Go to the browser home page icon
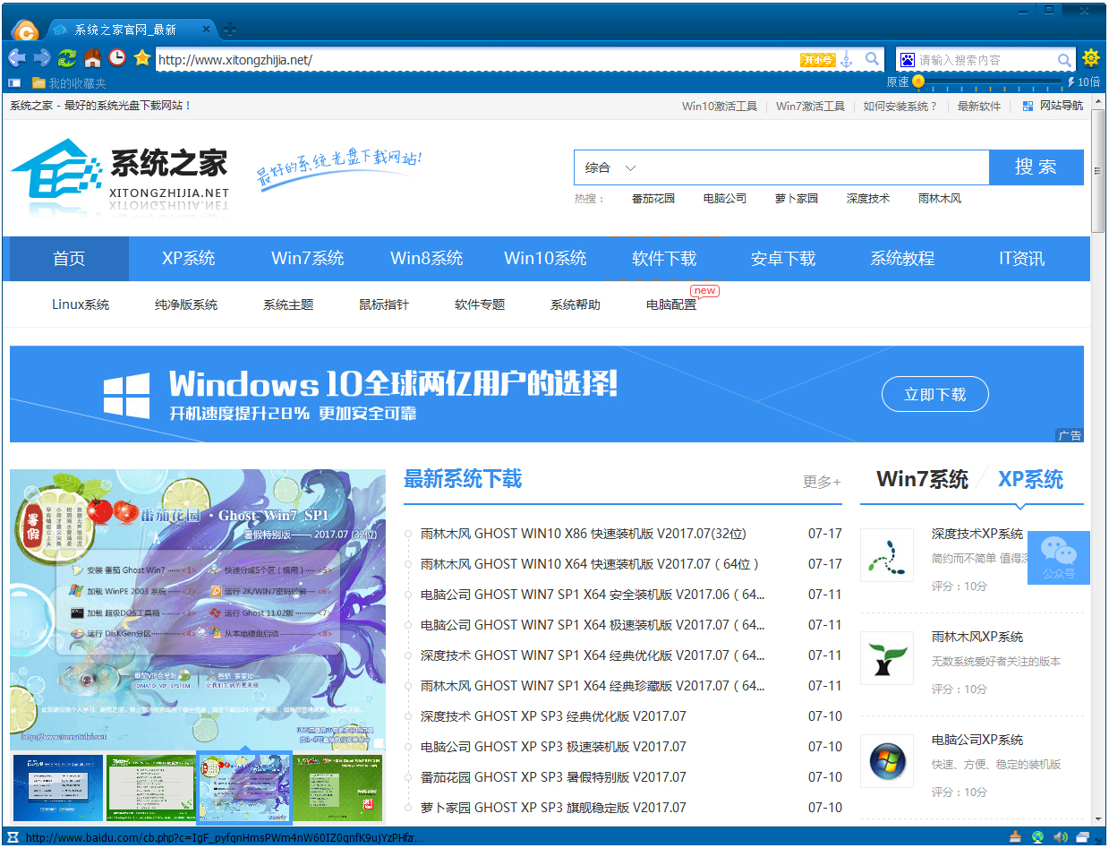Viewport: 1109px width, 848px height. (x=92, y=58)
